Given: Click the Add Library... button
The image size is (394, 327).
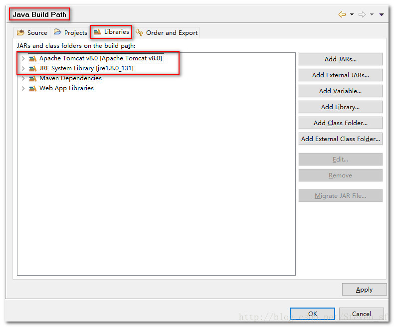Looking at the screenshot, I should pos(341,107).
